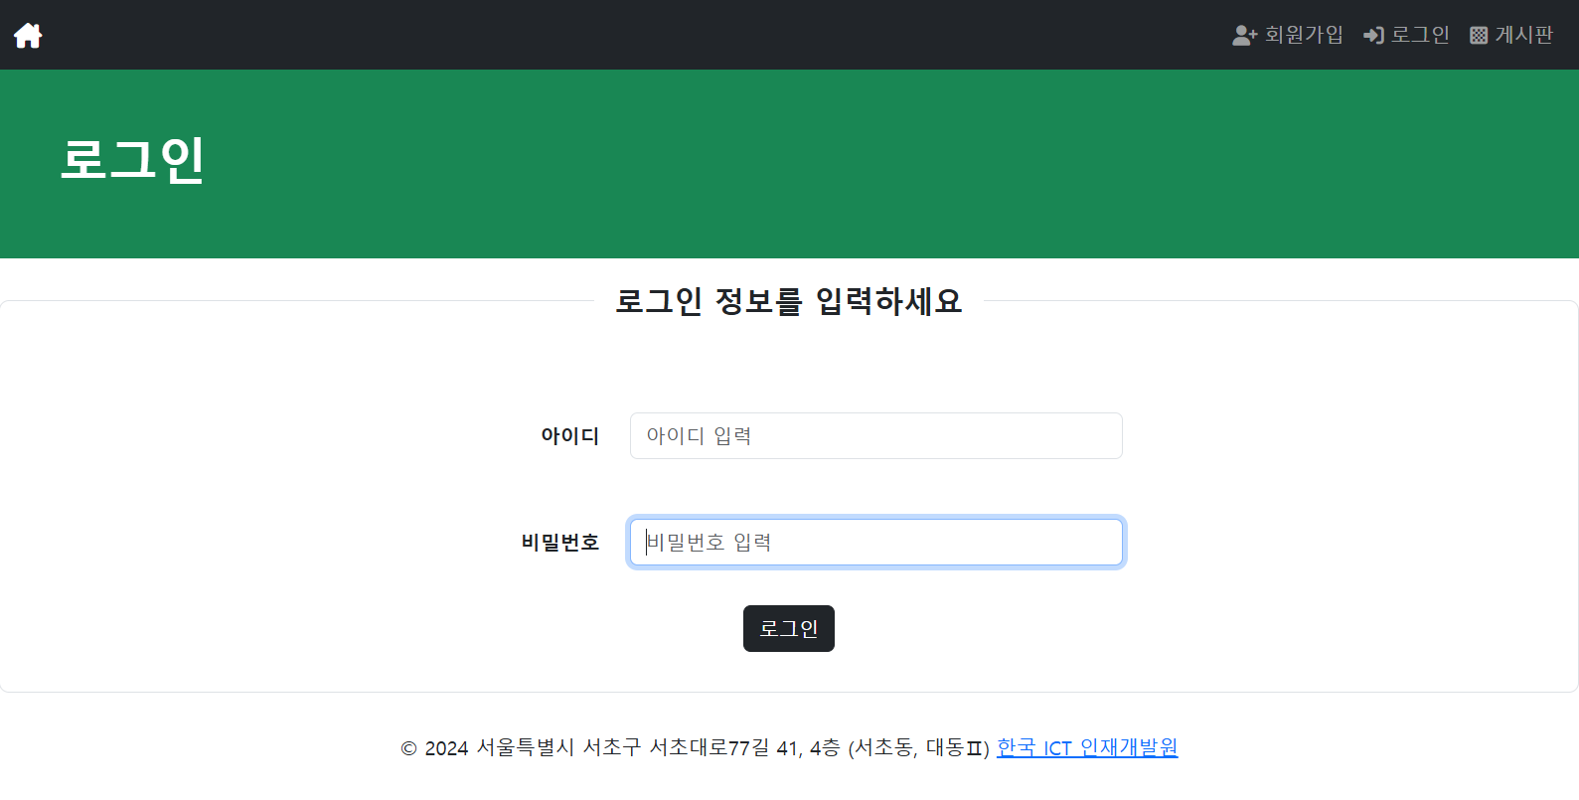Click the user-plus icon beside 회원가입

tap(1244, 36)
